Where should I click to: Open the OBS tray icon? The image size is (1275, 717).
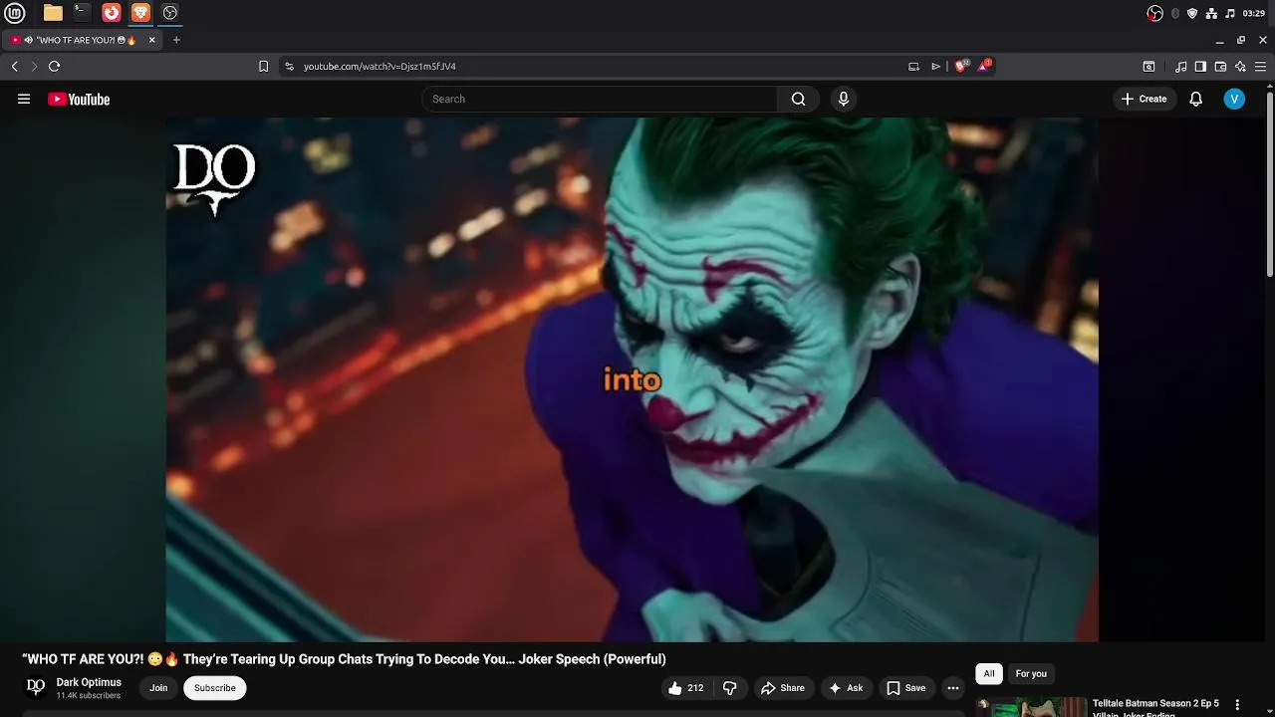[x=1154, y=13]
